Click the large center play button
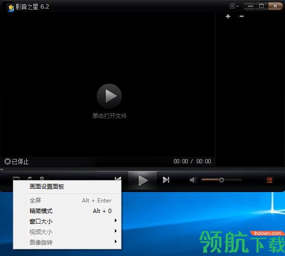The width and height of the screenshot is (285, 256). point(109,96)
